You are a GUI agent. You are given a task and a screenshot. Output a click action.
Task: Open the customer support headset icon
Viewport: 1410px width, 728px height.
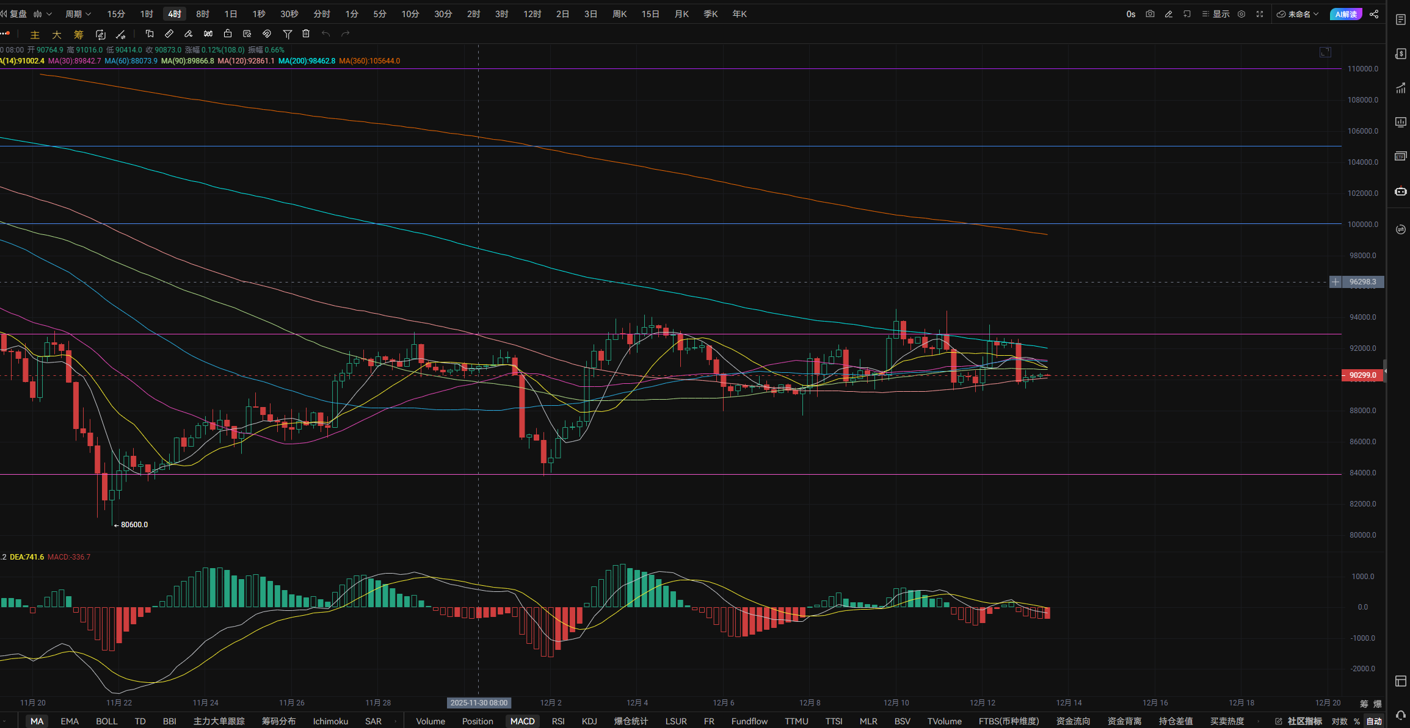point(1400,715)
